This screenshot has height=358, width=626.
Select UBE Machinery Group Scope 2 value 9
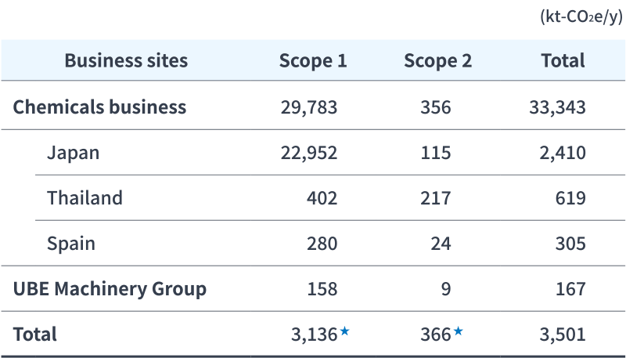(446, 289)
